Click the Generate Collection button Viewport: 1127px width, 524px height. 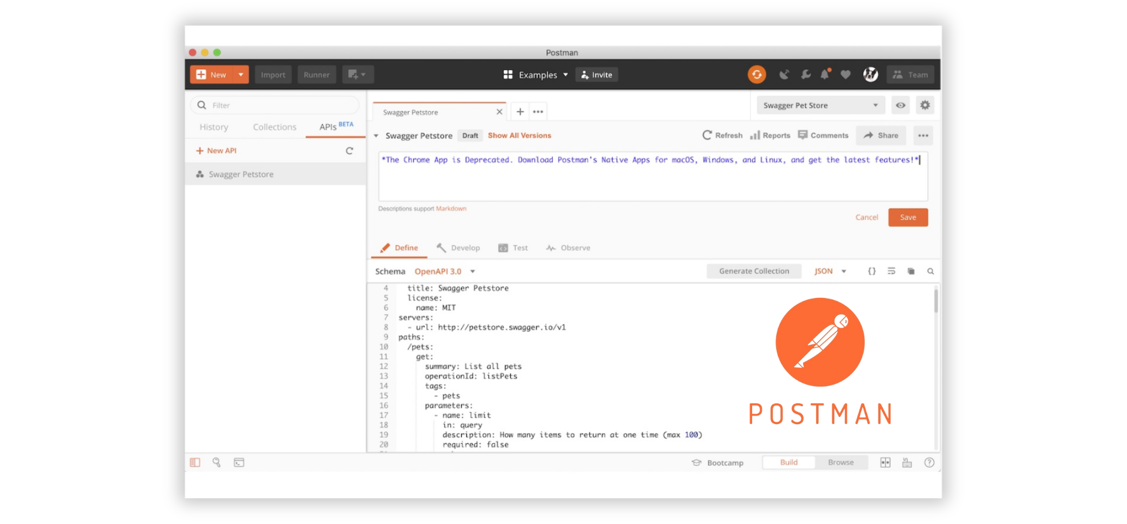pos(753,272)
